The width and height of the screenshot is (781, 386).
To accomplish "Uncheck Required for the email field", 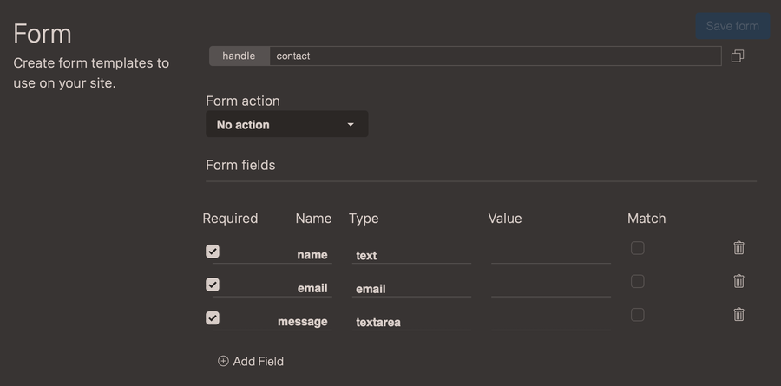I will pos(213,285).
